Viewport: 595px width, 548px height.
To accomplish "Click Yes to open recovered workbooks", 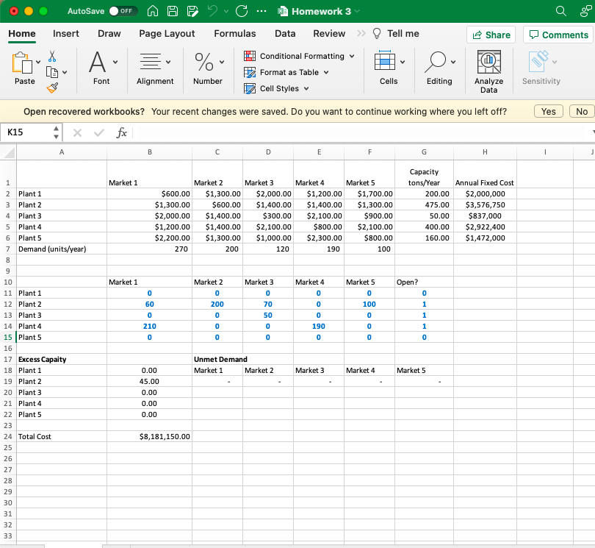I will [x=548, y=111].
